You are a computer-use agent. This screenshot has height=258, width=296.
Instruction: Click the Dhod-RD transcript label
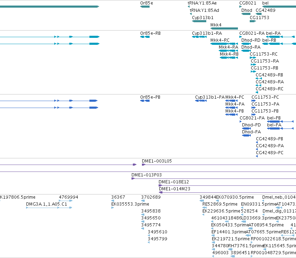click(251, 40)
